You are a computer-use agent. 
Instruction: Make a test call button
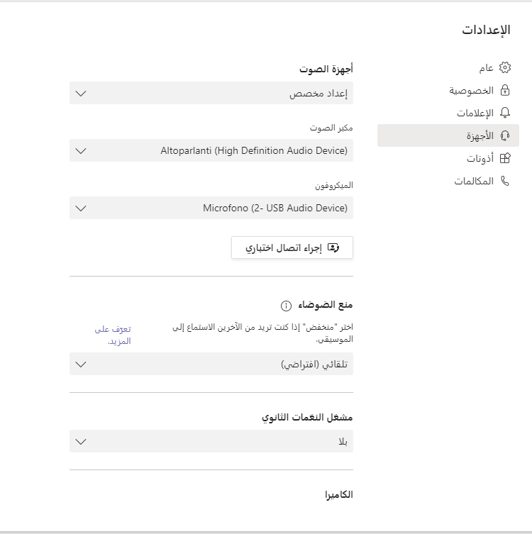292,248
